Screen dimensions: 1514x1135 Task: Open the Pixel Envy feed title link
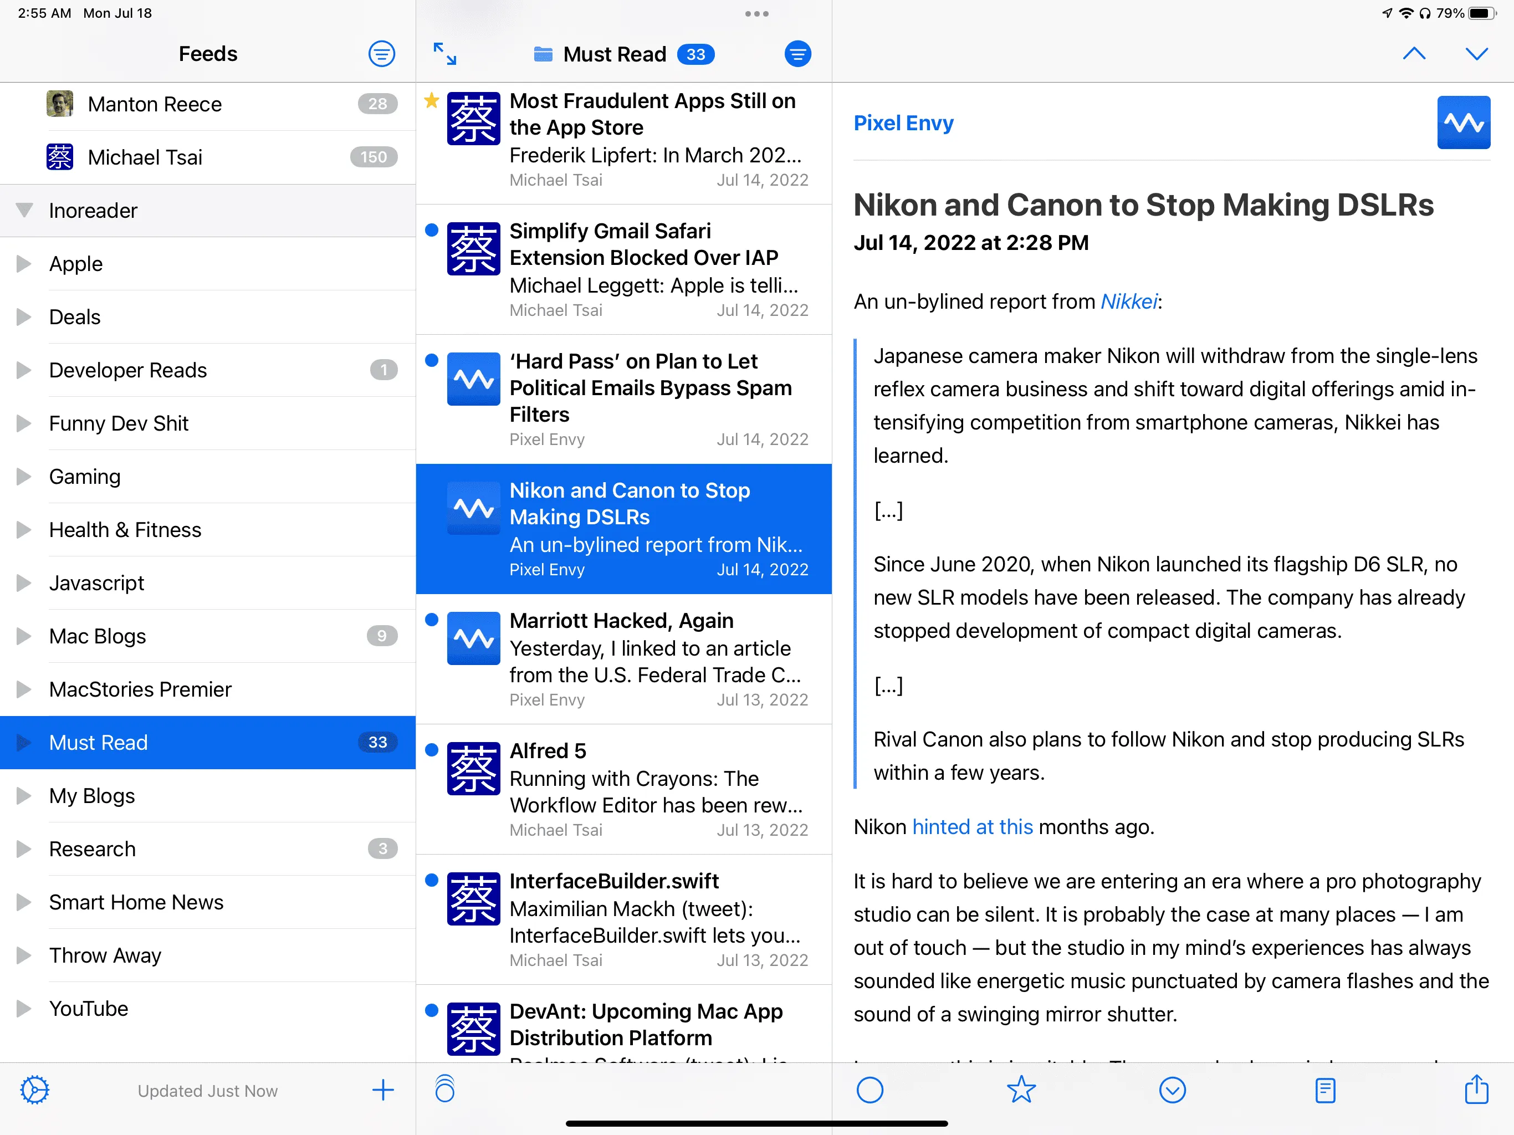click(903, 122)
